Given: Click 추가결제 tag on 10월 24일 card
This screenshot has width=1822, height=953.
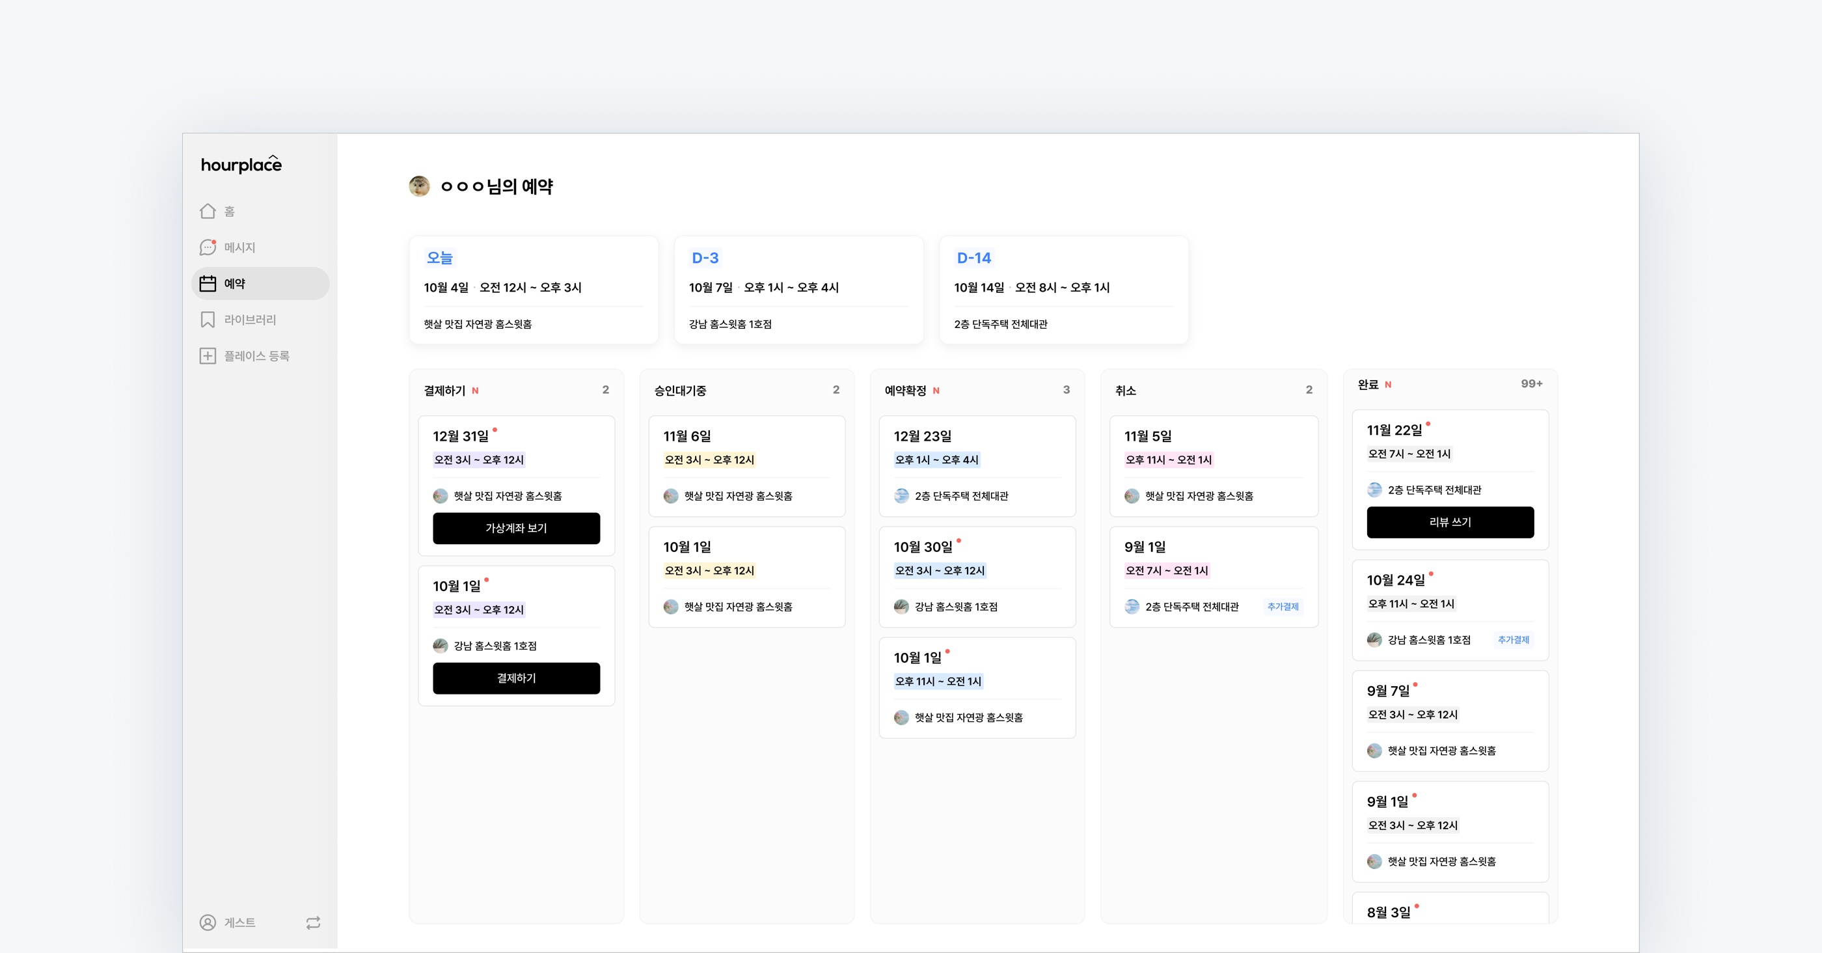Looking at the screenshot, I should tap(1513, 640).
